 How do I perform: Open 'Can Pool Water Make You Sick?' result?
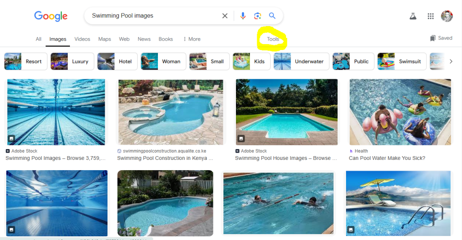coord(400,112)
